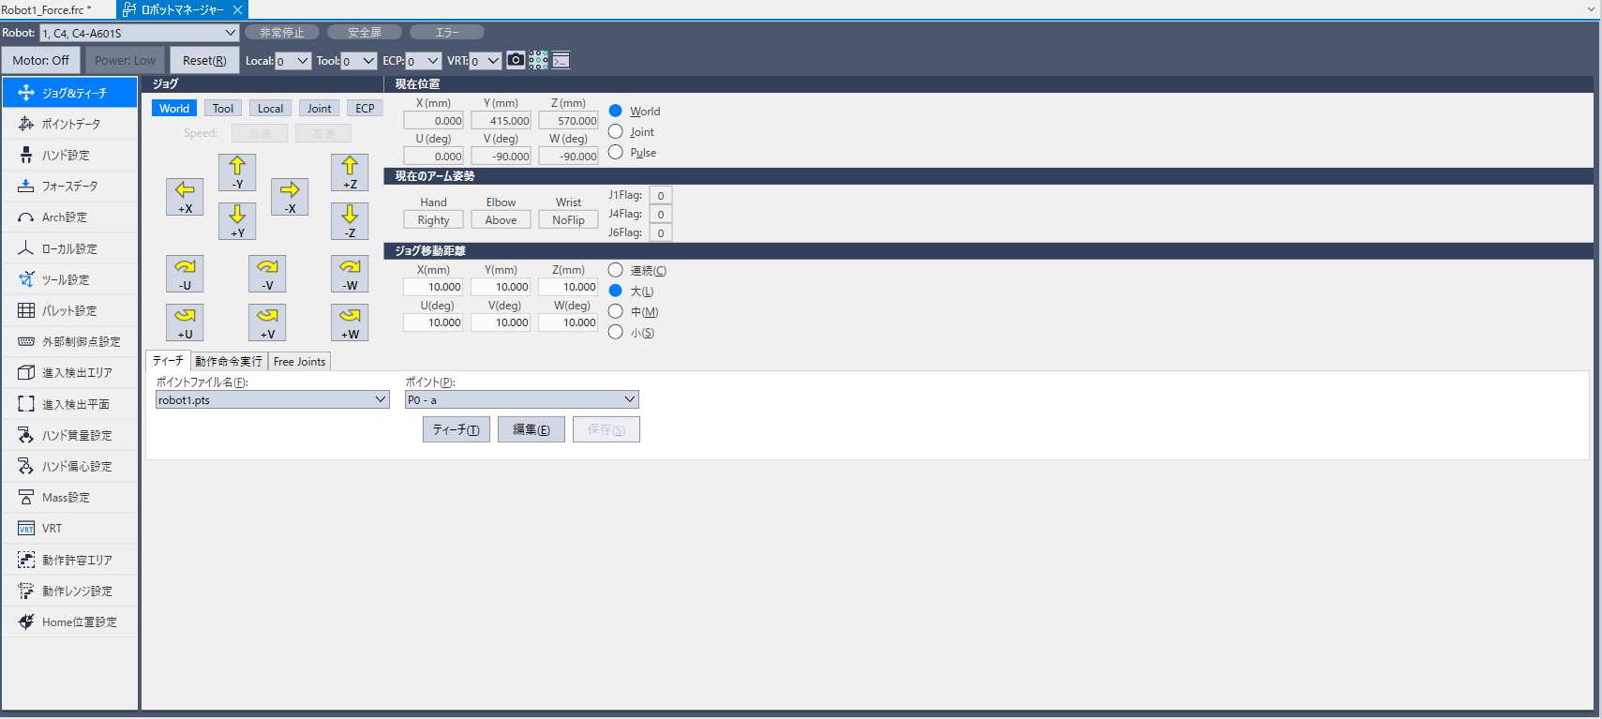Click the camera icon in the toolbar

coord(516,60)
